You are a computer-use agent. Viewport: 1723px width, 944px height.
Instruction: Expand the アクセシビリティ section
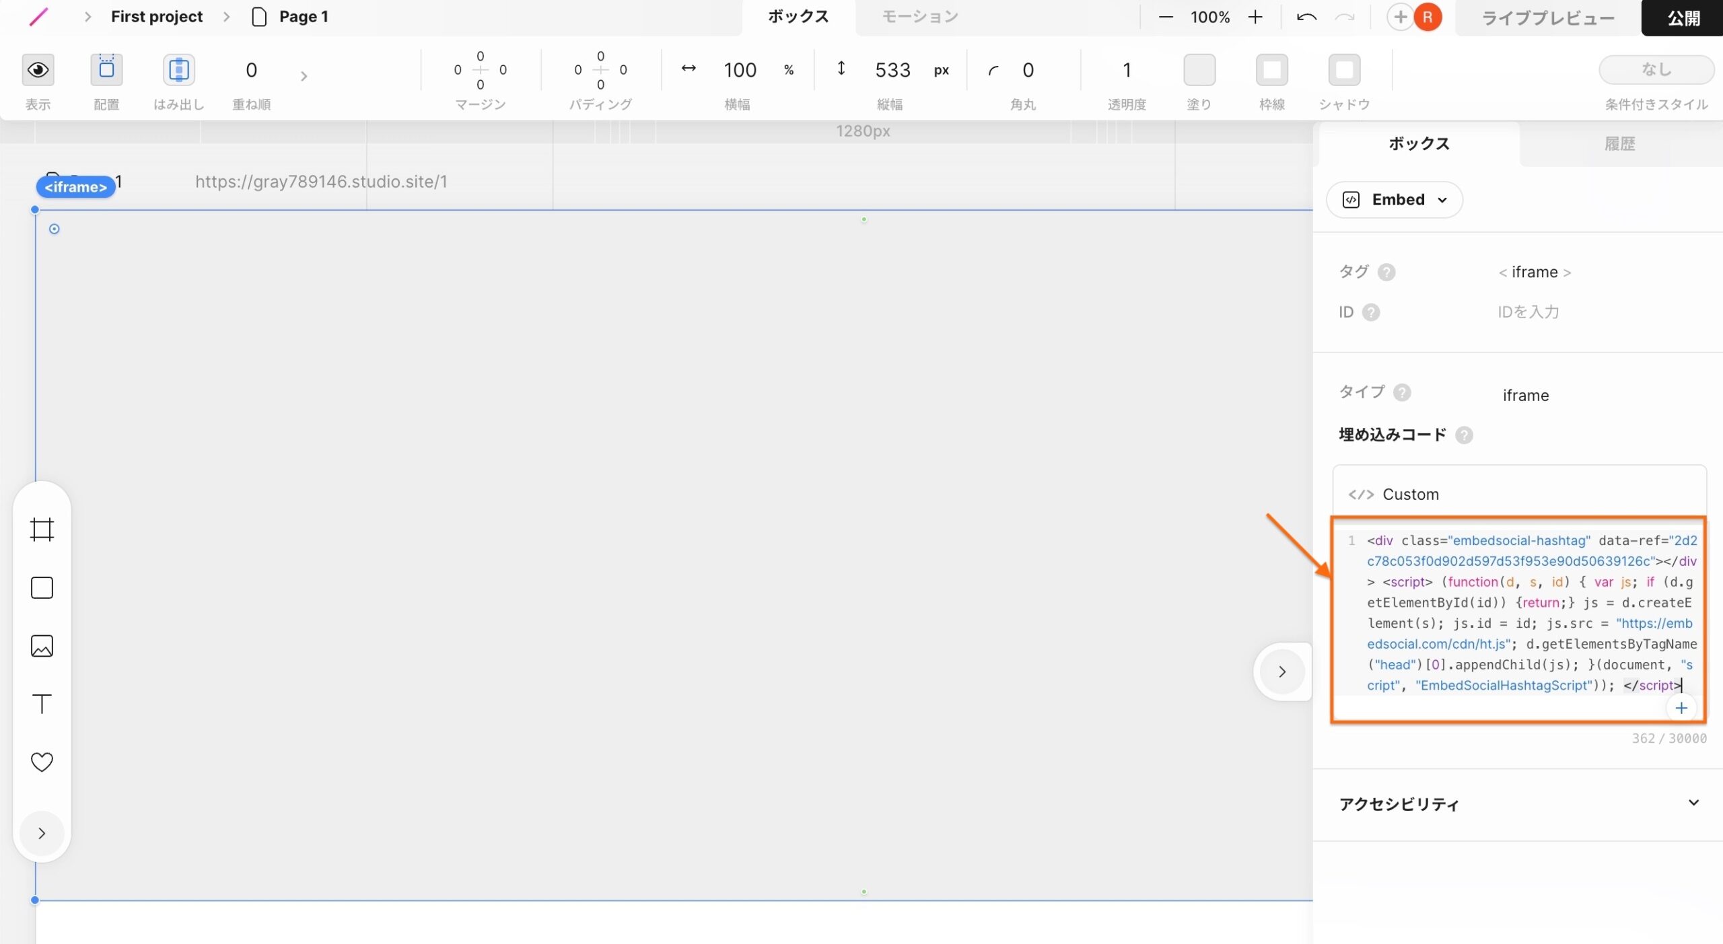pyautogui.click(x=1519, y=804)
